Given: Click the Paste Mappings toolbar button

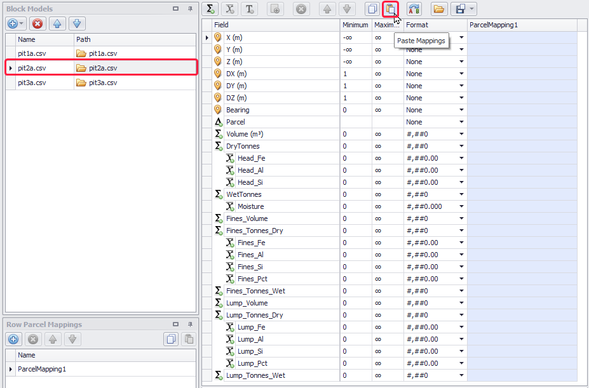Looking at the screenshot, I should [390, 9].
